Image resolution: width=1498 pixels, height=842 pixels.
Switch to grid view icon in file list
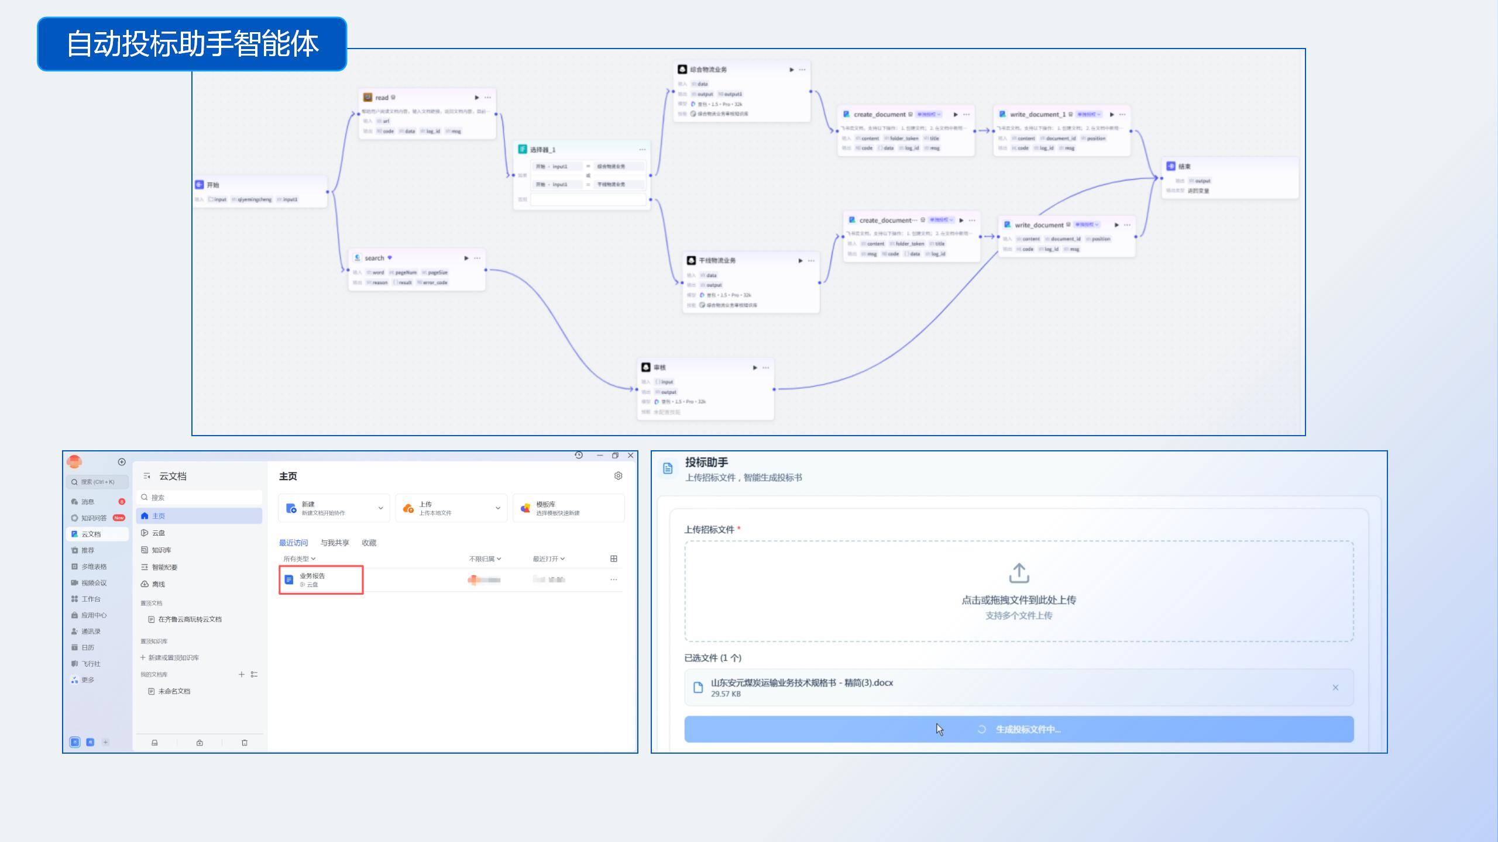click(613, 558)
